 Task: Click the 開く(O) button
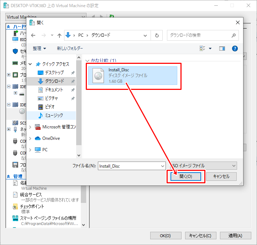coord(186,177)
